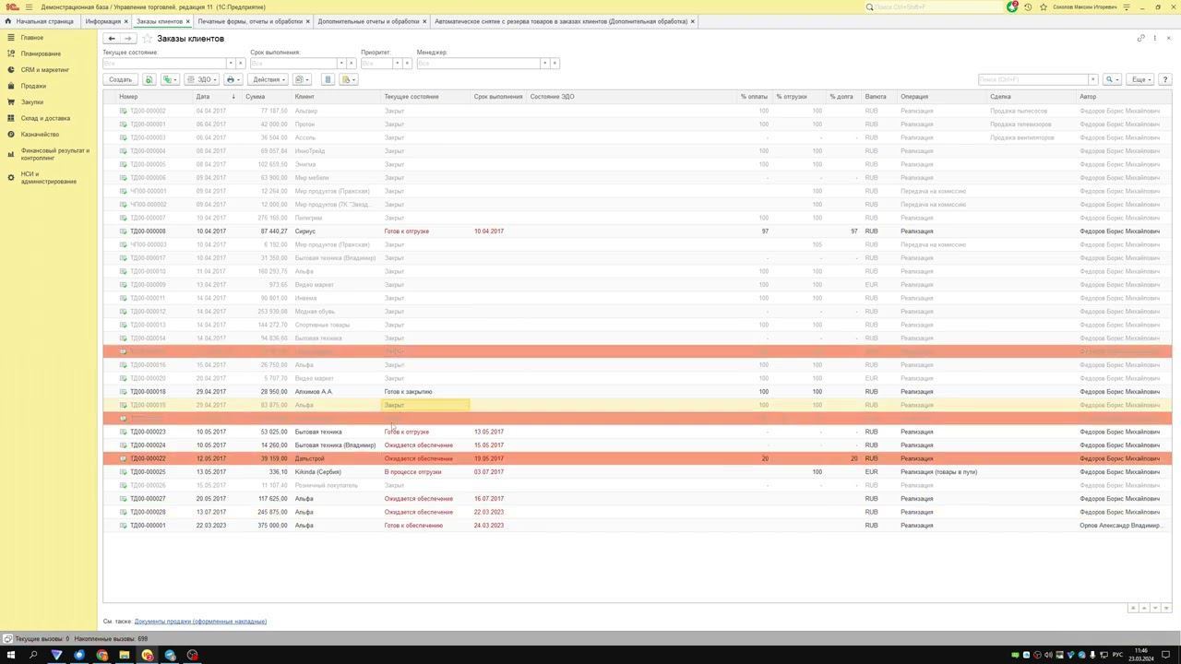Click the global search field in title bar

(934, 7)
